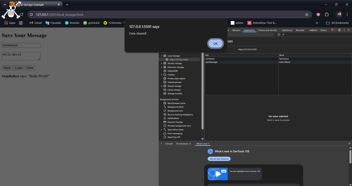
Task: Open the fmovies bookmark
Action: tap(72, 23)
